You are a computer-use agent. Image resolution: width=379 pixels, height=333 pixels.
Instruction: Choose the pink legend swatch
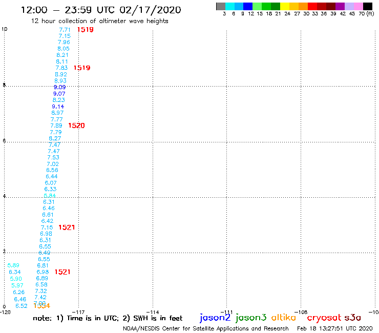click(358, 6)
